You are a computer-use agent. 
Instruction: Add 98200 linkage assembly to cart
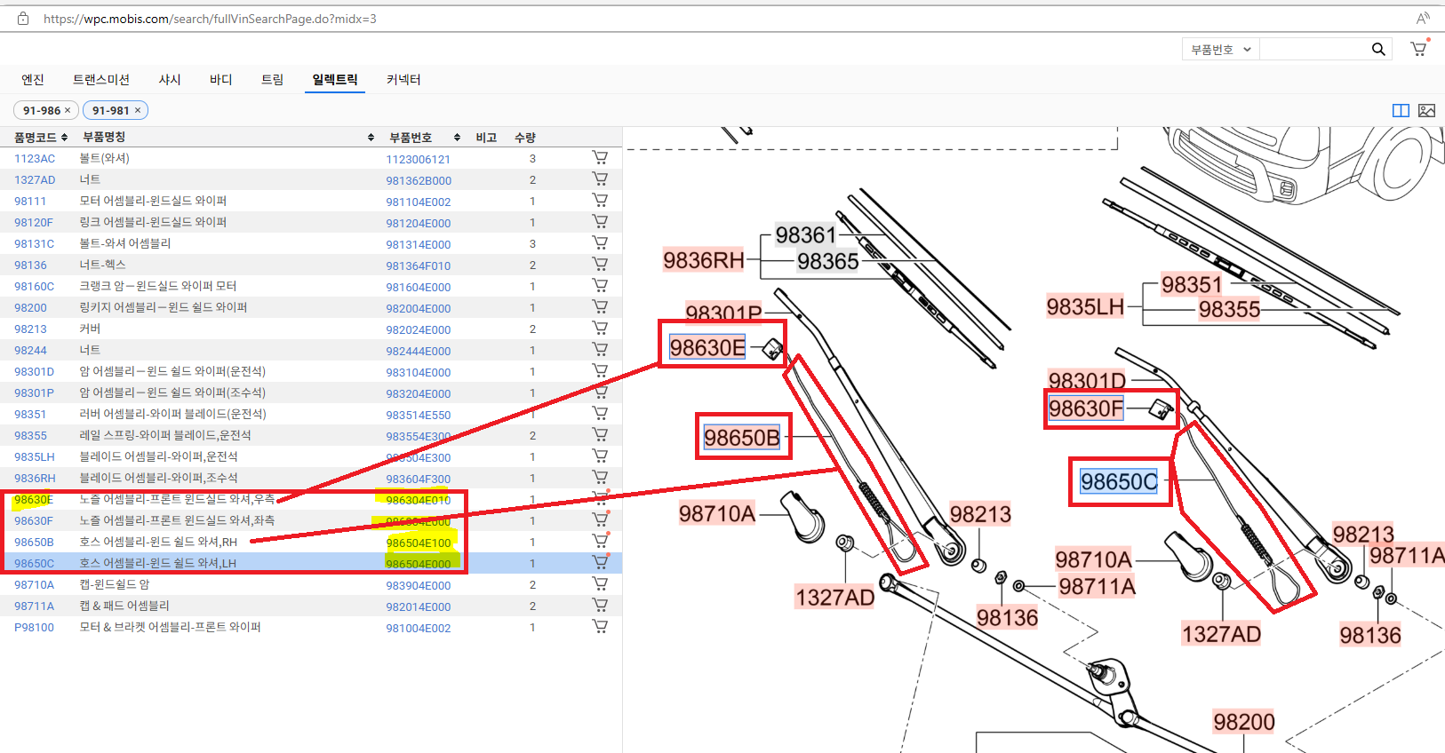pyautogui.click(x=601, y=307)
